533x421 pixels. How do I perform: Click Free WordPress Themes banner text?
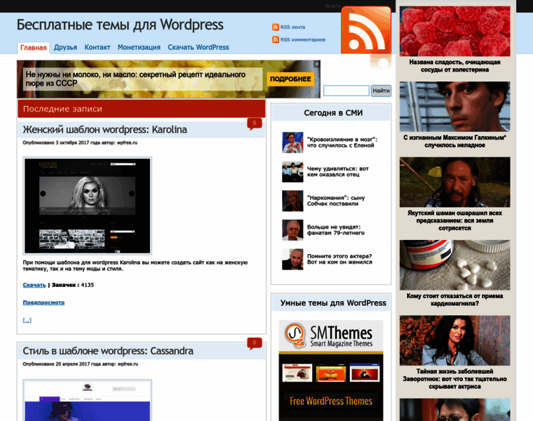tap(331, 401)
